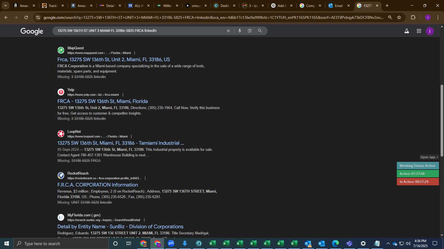Screen dimensions: 444x249
Task: Click the 'Working Status: Active' indicator
Action: click(x=418, y=166)
